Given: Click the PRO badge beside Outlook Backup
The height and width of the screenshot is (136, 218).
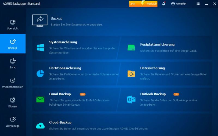Looking at the screenshot, I should [176, 94].
